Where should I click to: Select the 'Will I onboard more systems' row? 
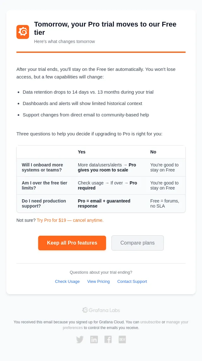(x=101, y=167)
